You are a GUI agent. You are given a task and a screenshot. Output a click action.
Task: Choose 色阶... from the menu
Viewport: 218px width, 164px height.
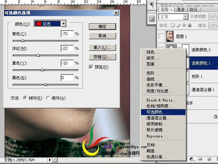(x=163, y=73)
